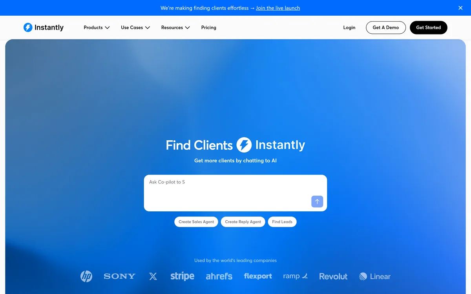Expand the Use Cases dropdown menu
The height and width of the screenshot is (294, 471).
[135, 27]
